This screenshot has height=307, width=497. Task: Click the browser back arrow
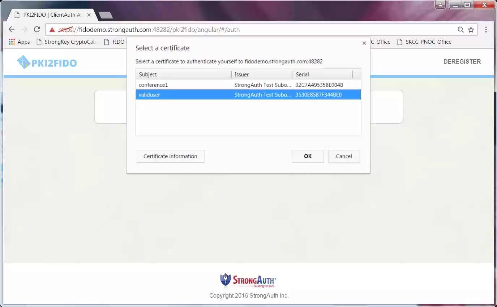click(11, 29)
